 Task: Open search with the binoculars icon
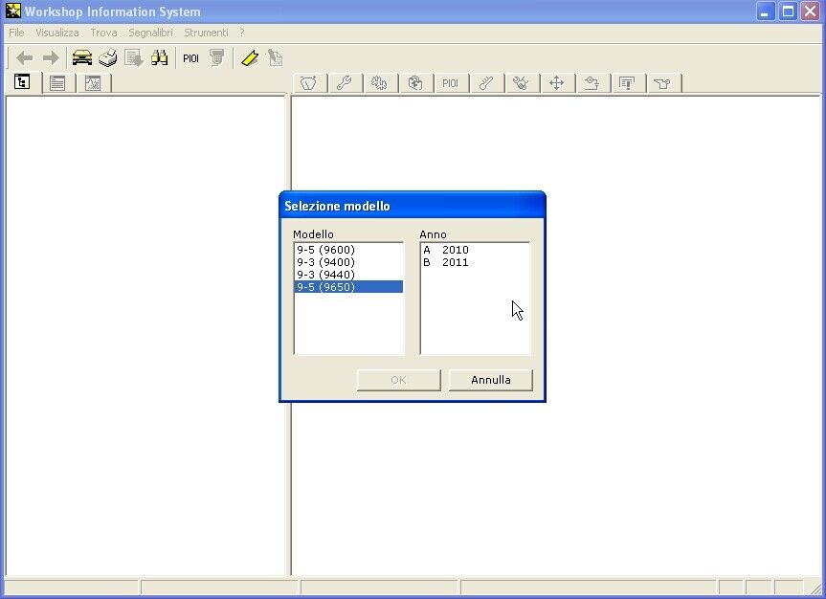coord(159,57)
